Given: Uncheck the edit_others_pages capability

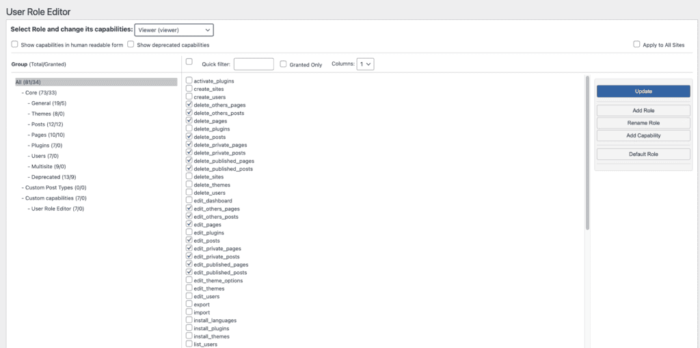Looking at the screenshot, I should click(x=189, y=208).
